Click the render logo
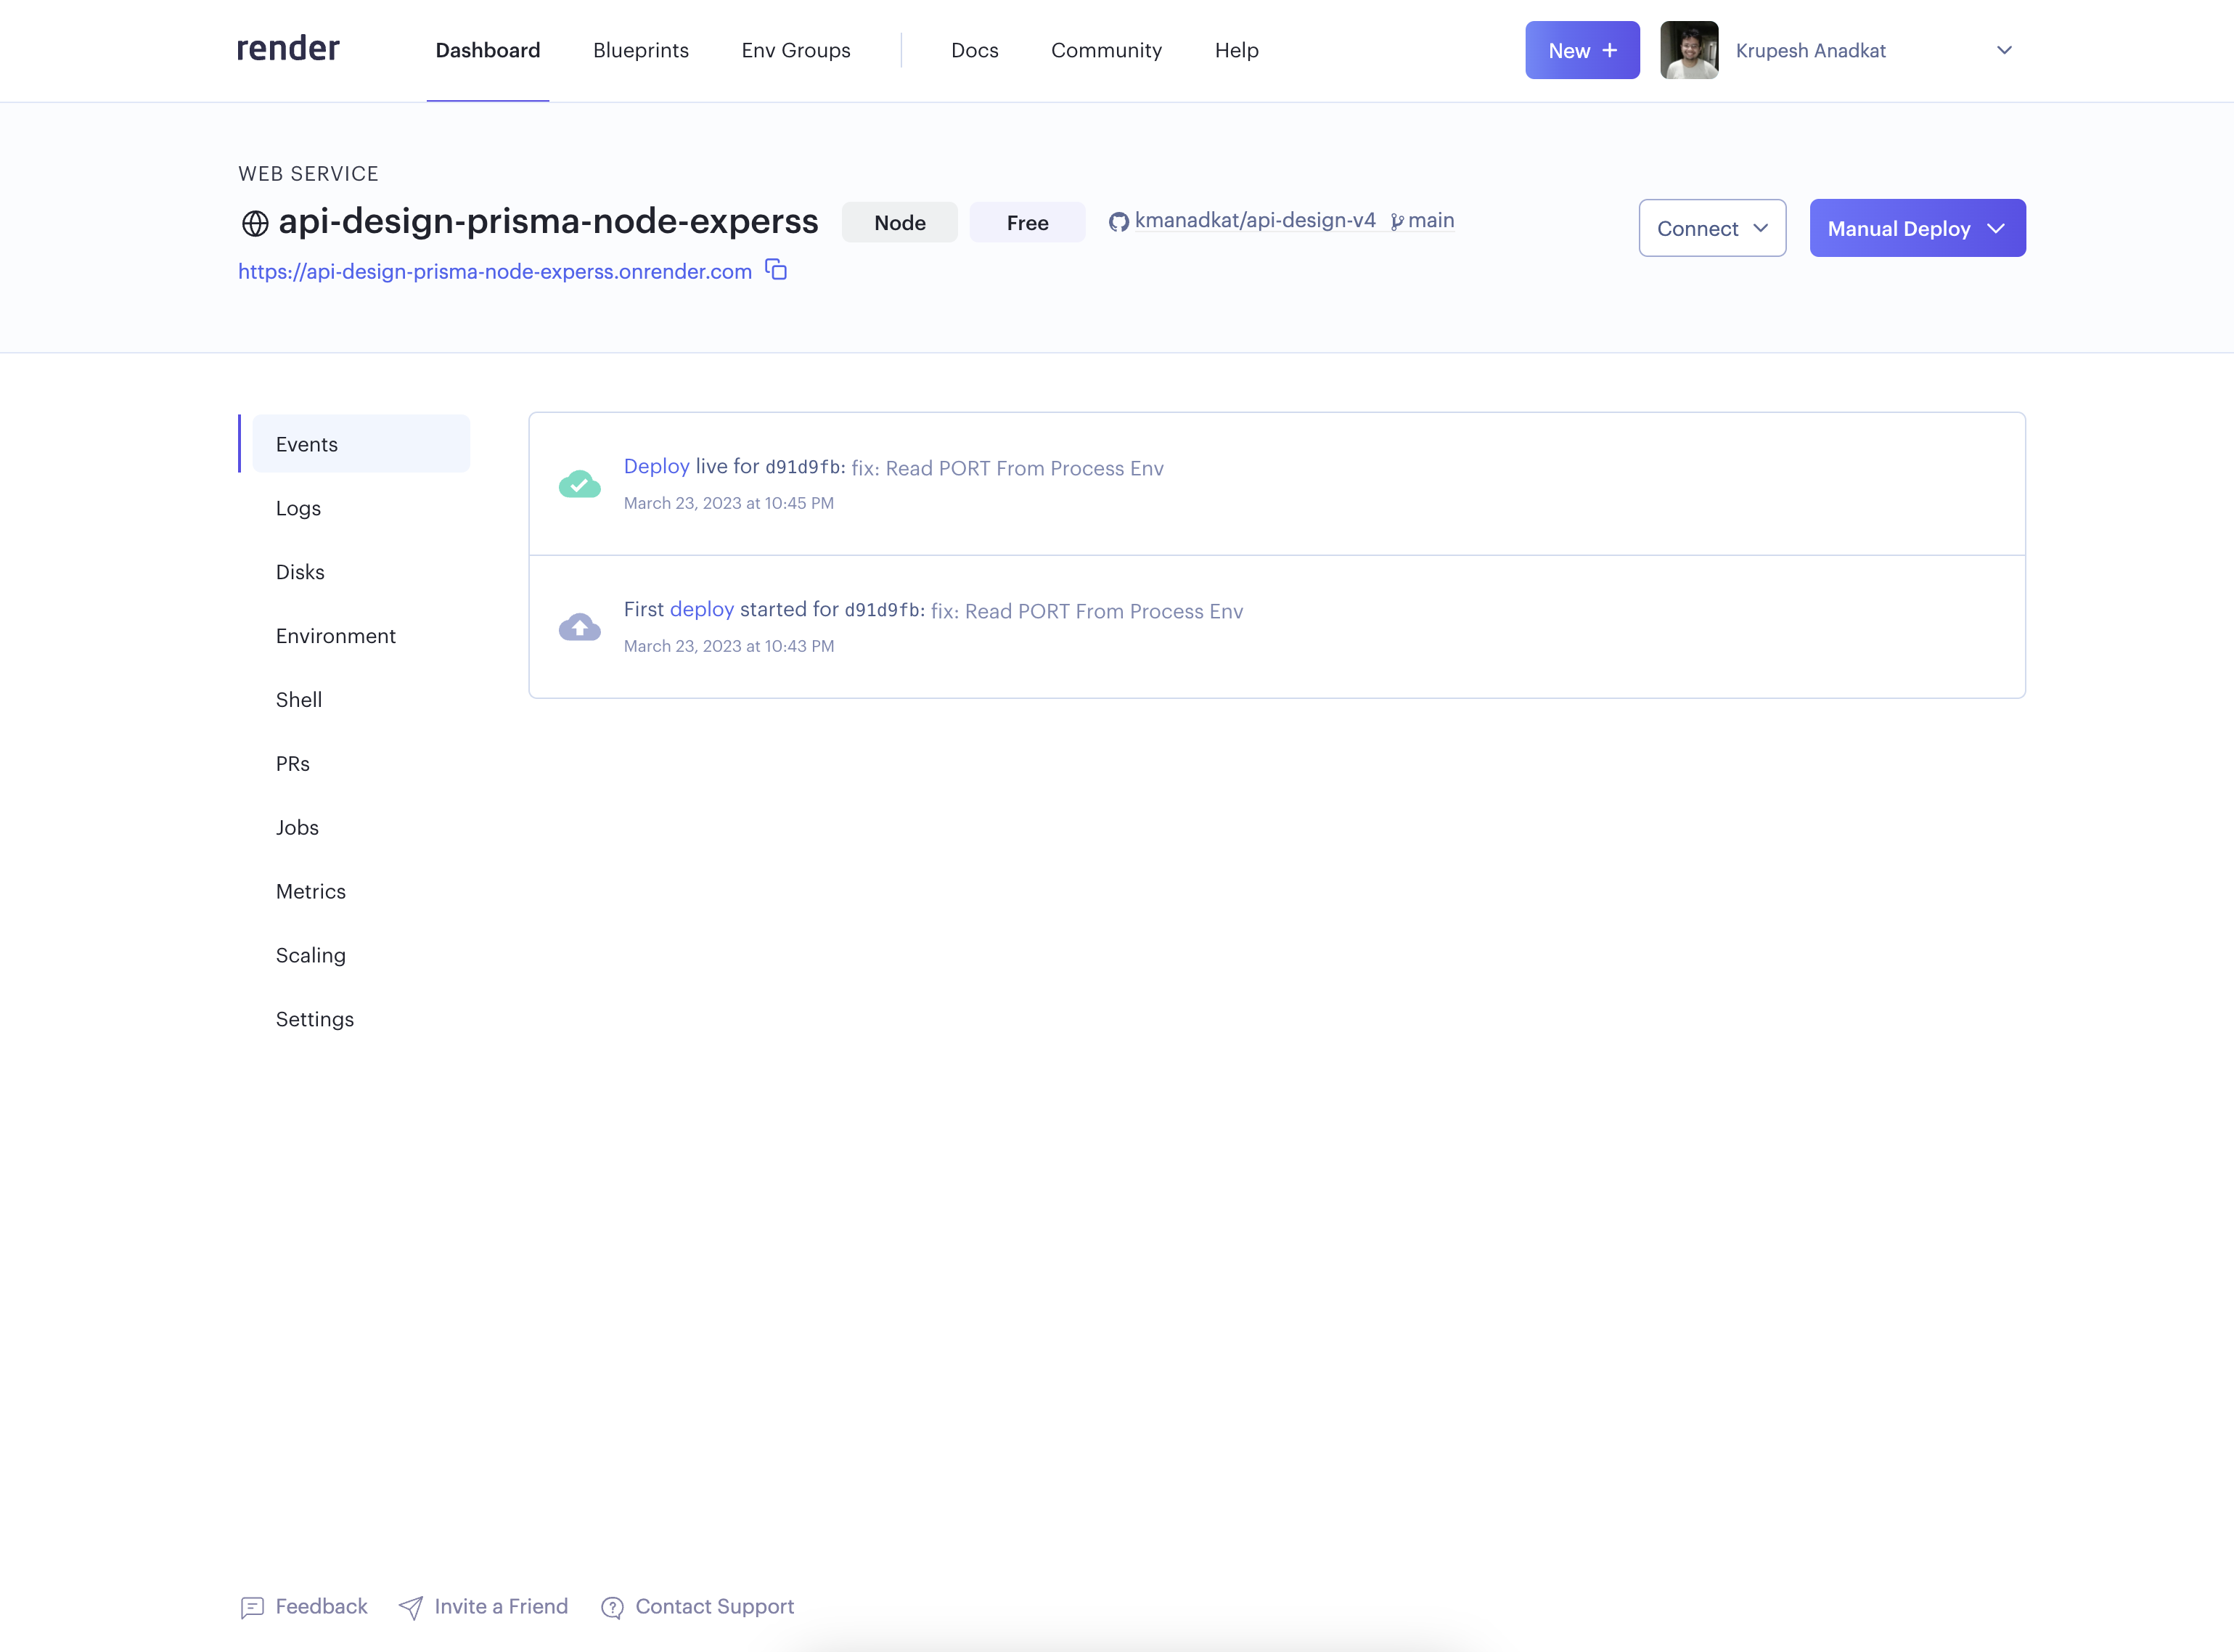 click(x=288, y=48)
